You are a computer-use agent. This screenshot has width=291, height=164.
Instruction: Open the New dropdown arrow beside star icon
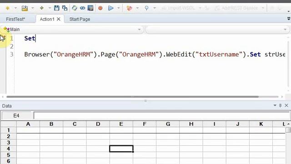coord(15,8)
